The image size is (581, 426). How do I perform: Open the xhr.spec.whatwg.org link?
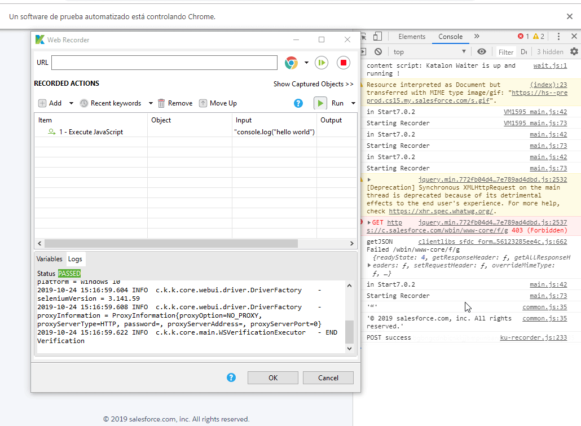pyautogui.click(x=441, y=211)
